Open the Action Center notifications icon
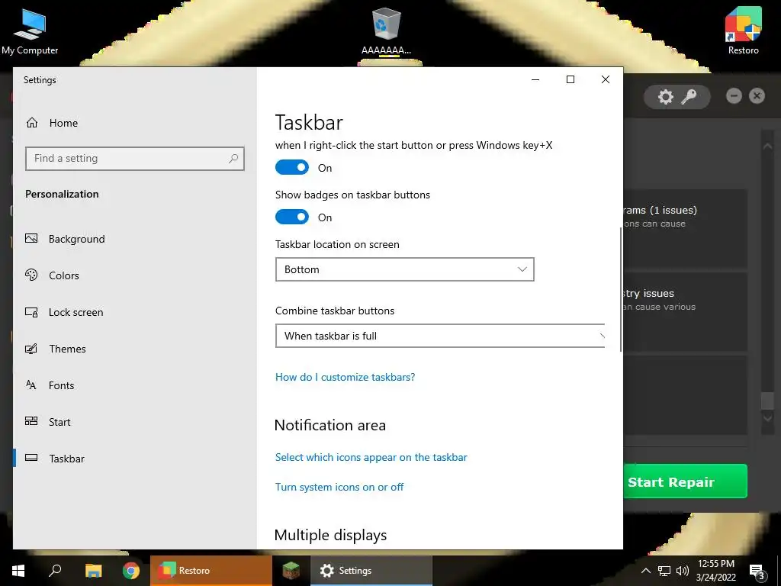The width and height of the screenshot is (781, 586). coord(757,572)
